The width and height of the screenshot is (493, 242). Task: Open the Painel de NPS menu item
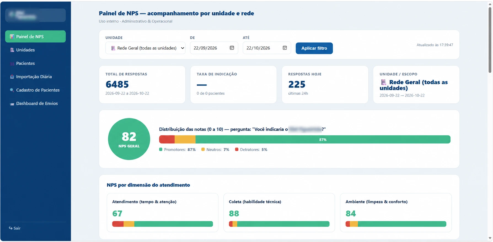point(35,37)
